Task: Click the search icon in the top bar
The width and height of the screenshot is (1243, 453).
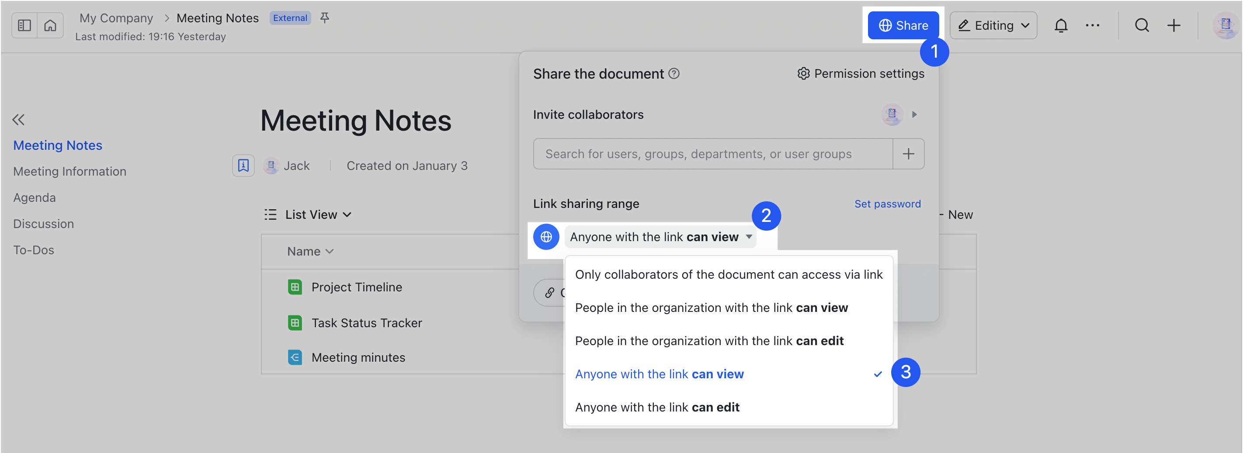Action: tap(1142, 25)
